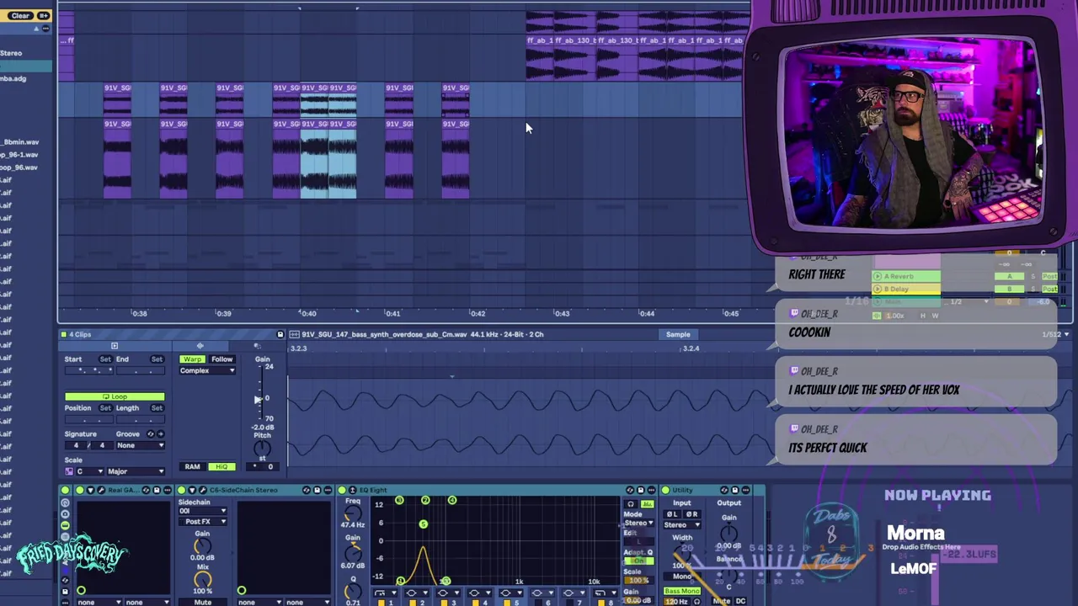Viewport: 1078px width, 606px height.
Task: Click the EQ Eight Freq knob
Action: (352, 513)
